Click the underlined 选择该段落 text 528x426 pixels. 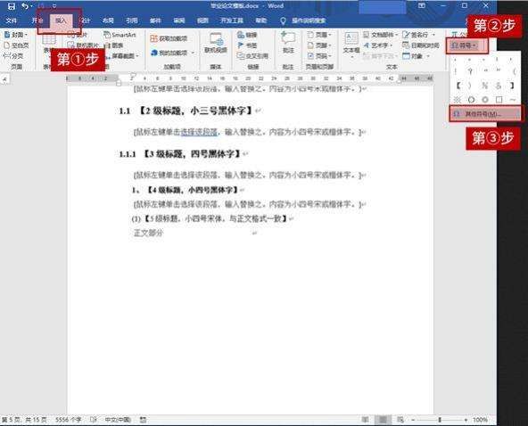point(199,132)
